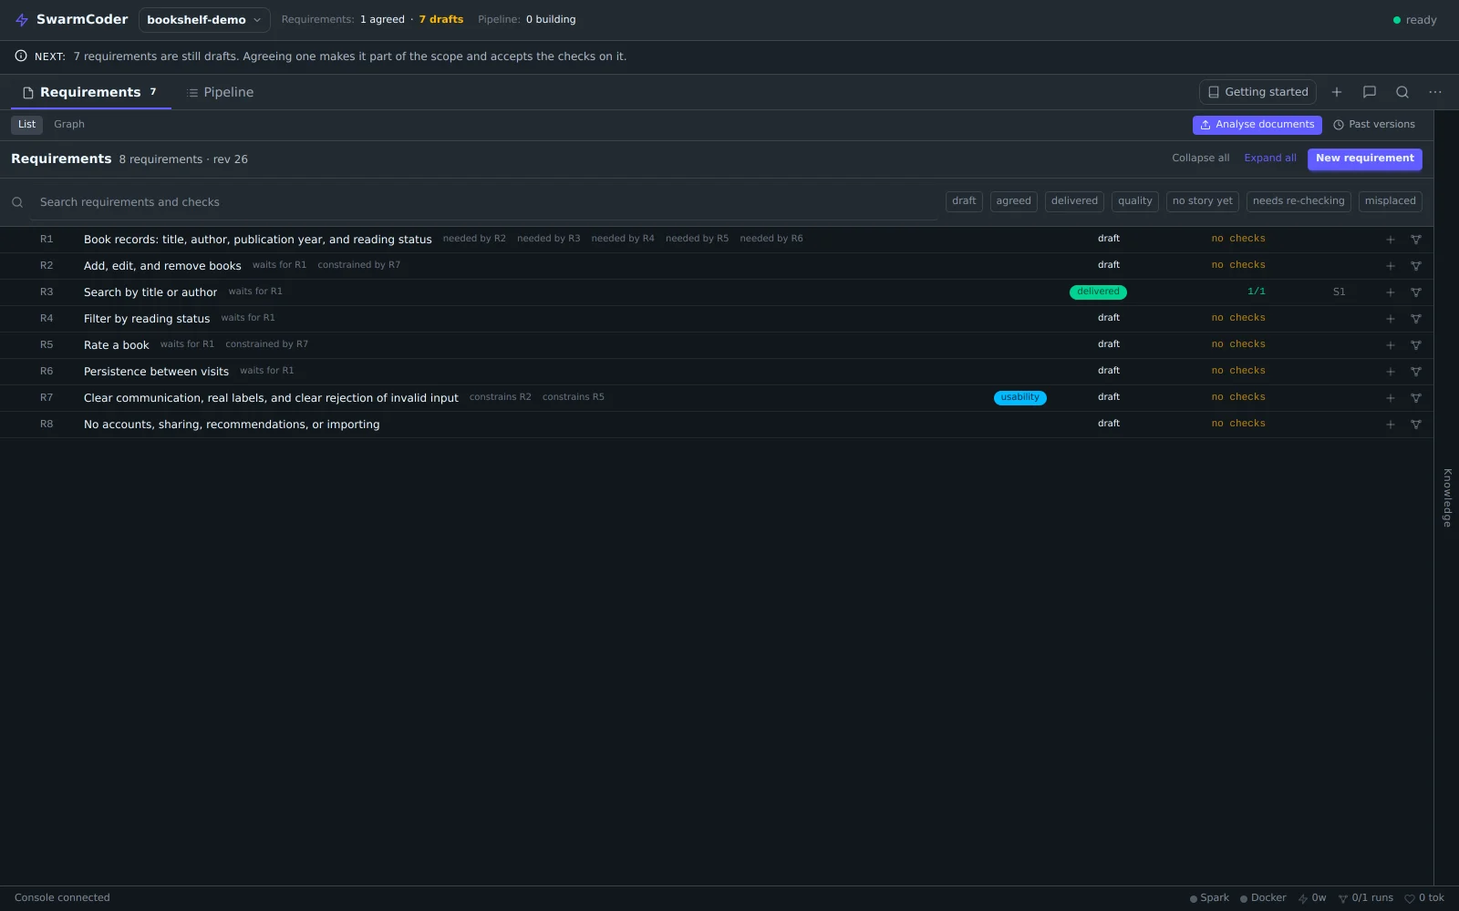Click the graph icon on row R1

(1416, 240)
